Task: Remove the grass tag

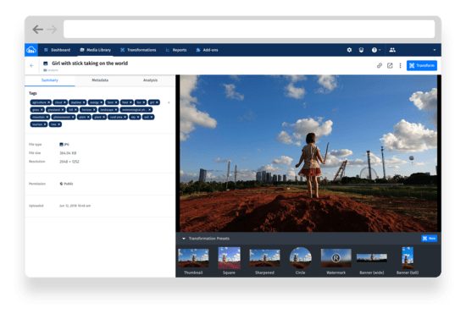Action: pos(42,110)
